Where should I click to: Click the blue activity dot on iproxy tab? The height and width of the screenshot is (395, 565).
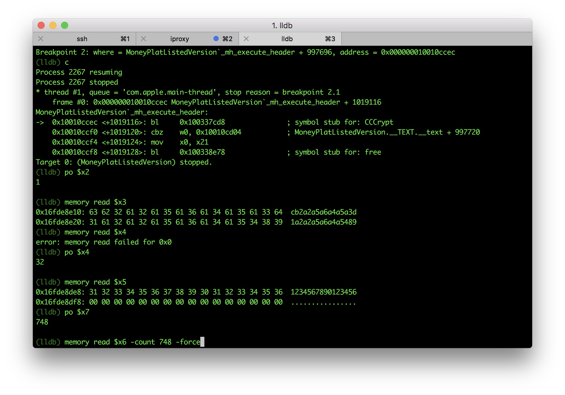coord(216,39)
